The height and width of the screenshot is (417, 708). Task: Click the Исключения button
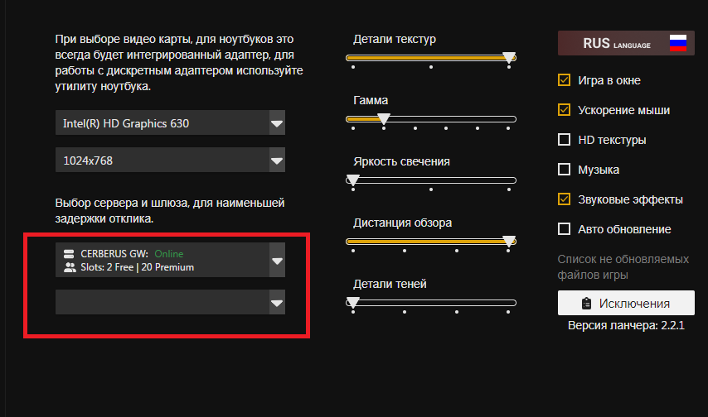pyautogui.click(x=626, y=303)
